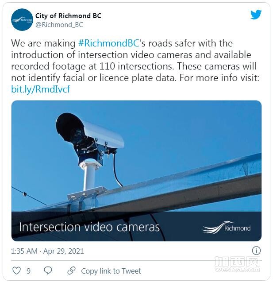Open the City of Richmond BC display name
The height and width of the screenshot is (282, 273).
pyautogui.click(x=68, y=16)
